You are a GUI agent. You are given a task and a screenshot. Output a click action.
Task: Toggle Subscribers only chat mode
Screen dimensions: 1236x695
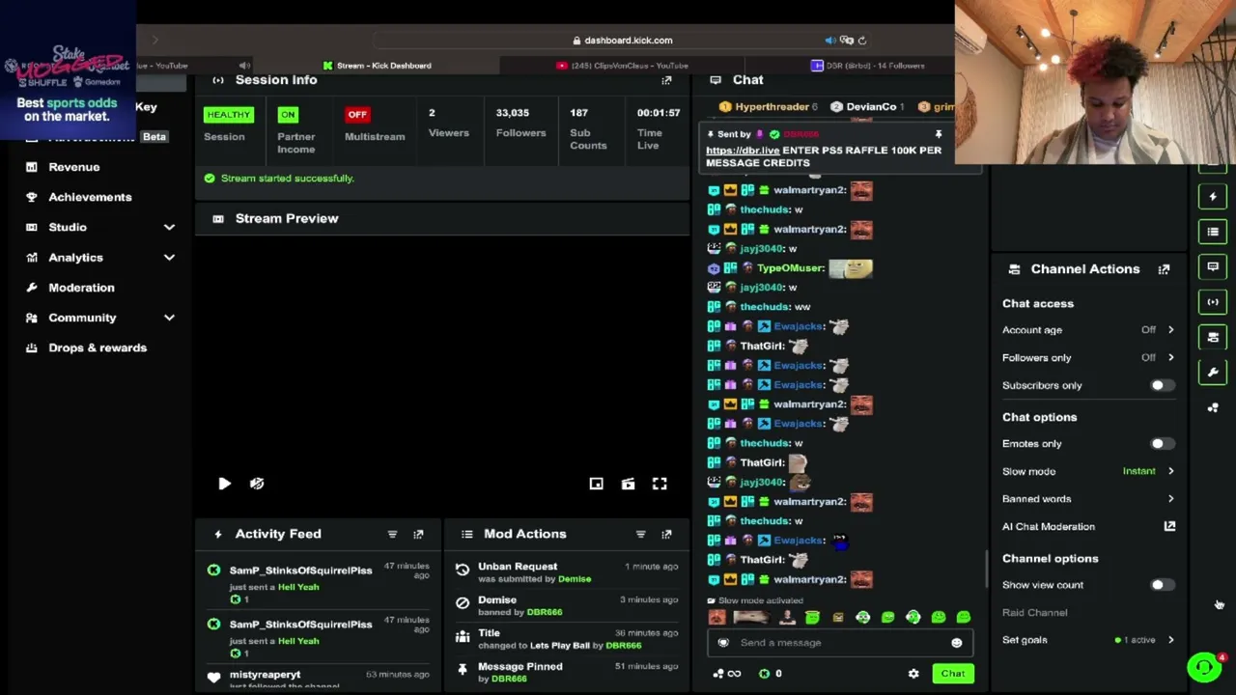click(x=1162, y=386)
